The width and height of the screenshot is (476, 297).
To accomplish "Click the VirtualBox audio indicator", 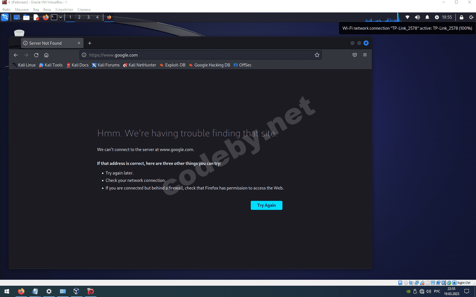I will coord(411,283).
